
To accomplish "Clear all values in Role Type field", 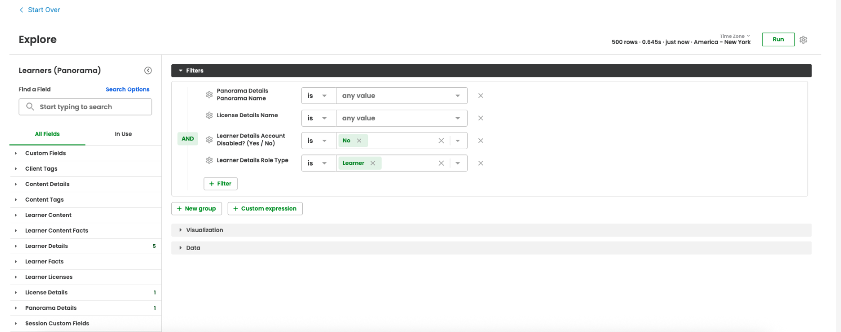I will [x=441, y=163].
